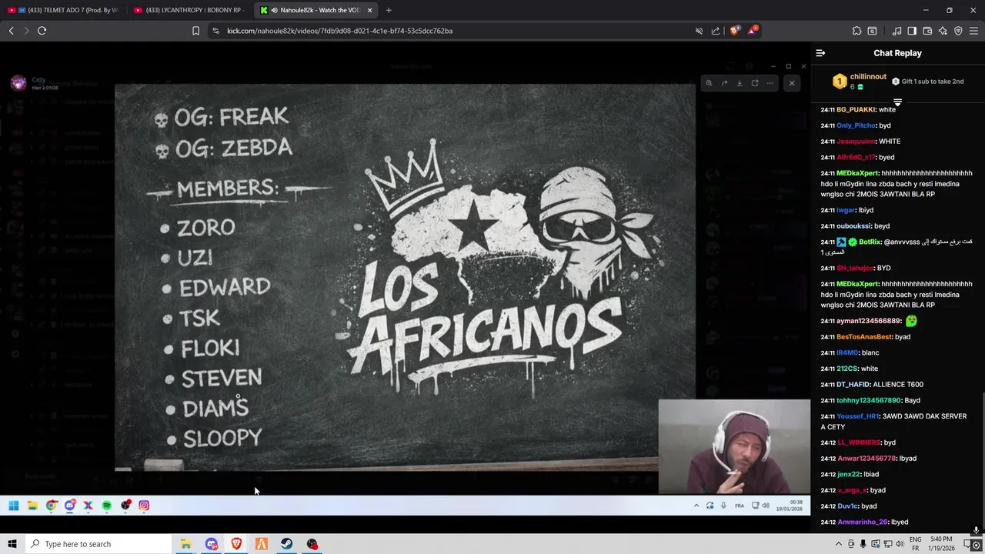
Task: Open the Windows notification center
Action: point(968,544)
